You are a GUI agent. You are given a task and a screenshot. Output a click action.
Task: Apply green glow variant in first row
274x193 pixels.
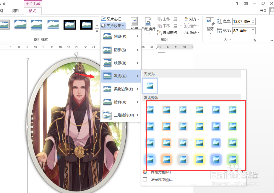pos(233,110)
